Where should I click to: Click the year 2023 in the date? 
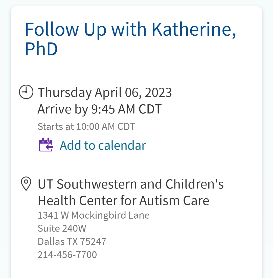(x=158, y=92)
